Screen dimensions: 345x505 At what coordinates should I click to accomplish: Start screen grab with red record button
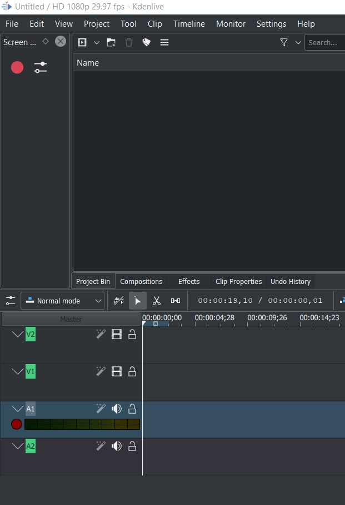[x=17, y=67]
